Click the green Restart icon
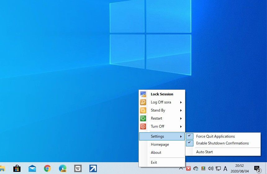 pyautogui.click(x=143, y=118)
